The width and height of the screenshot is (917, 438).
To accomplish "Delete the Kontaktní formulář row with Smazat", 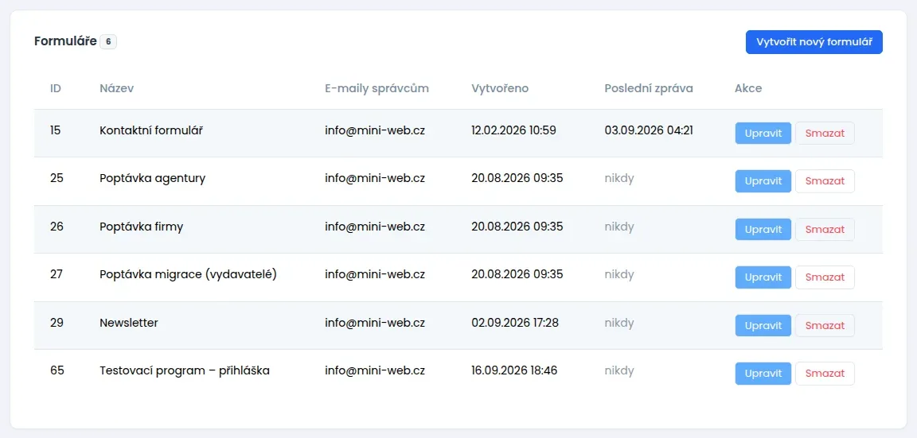I will [x=825, y=133].
